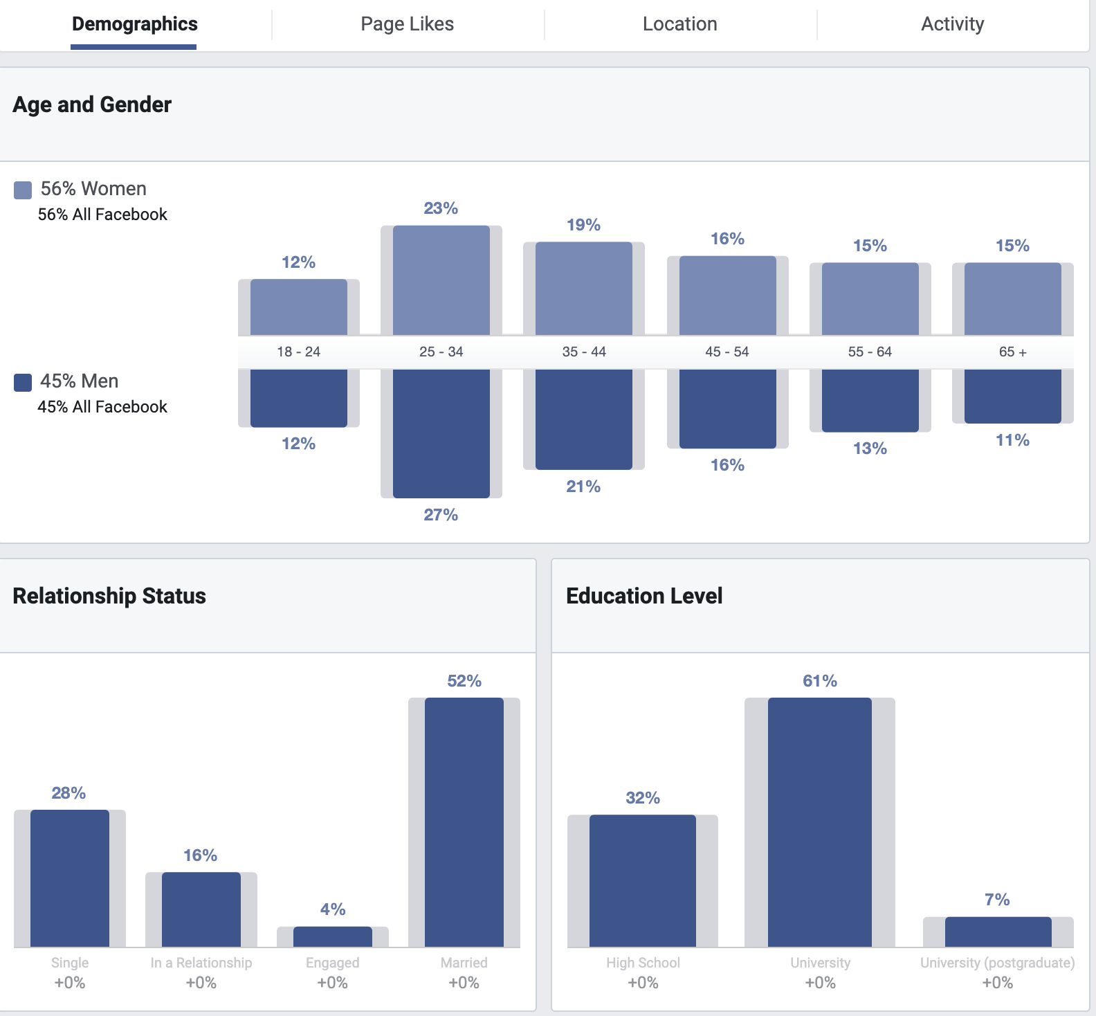The height and width of the screenshot is (1016, 1096).
Task: Click the women 25 - 34 bar
Action: coord(441,280)
